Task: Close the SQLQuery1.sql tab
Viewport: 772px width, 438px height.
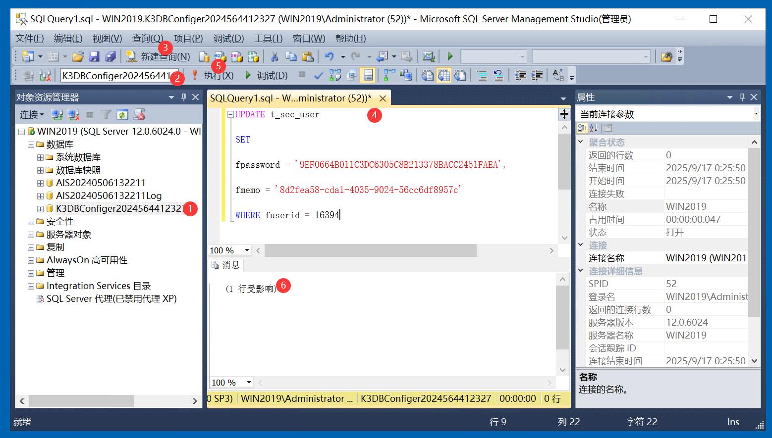Action: [383, 98]
